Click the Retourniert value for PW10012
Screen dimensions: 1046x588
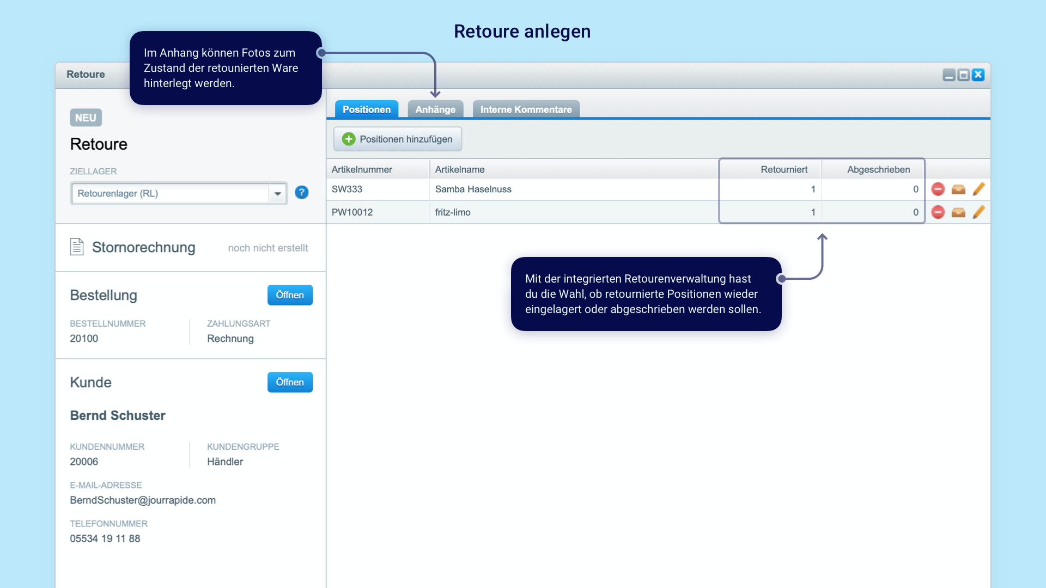pyautogui.click(x=770, y=212)
